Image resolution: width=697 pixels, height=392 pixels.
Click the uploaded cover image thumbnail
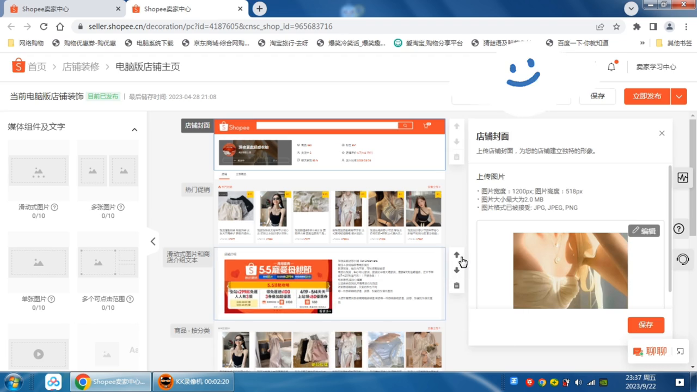(570, 271)
